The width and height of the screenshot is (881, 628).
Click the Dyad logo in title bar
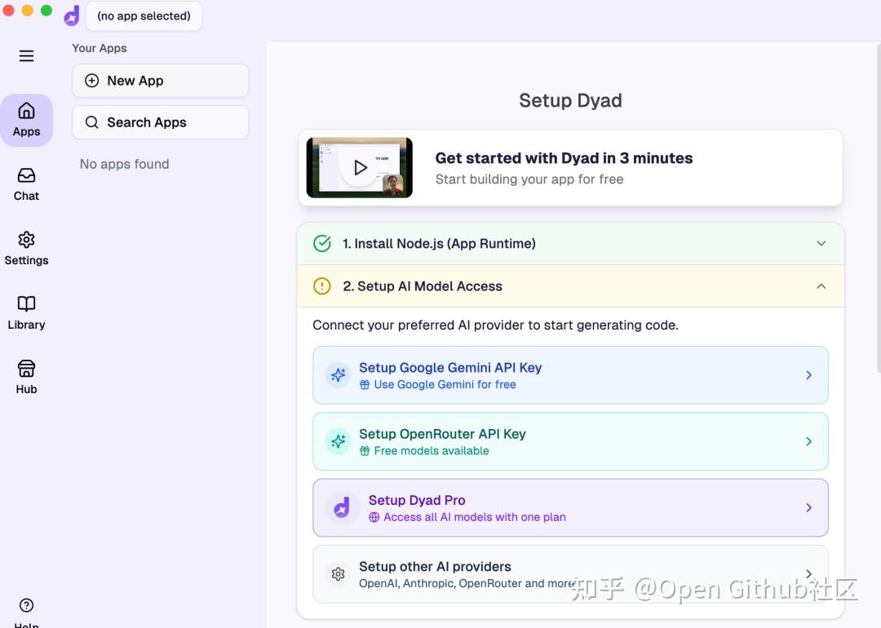[72, 15]
